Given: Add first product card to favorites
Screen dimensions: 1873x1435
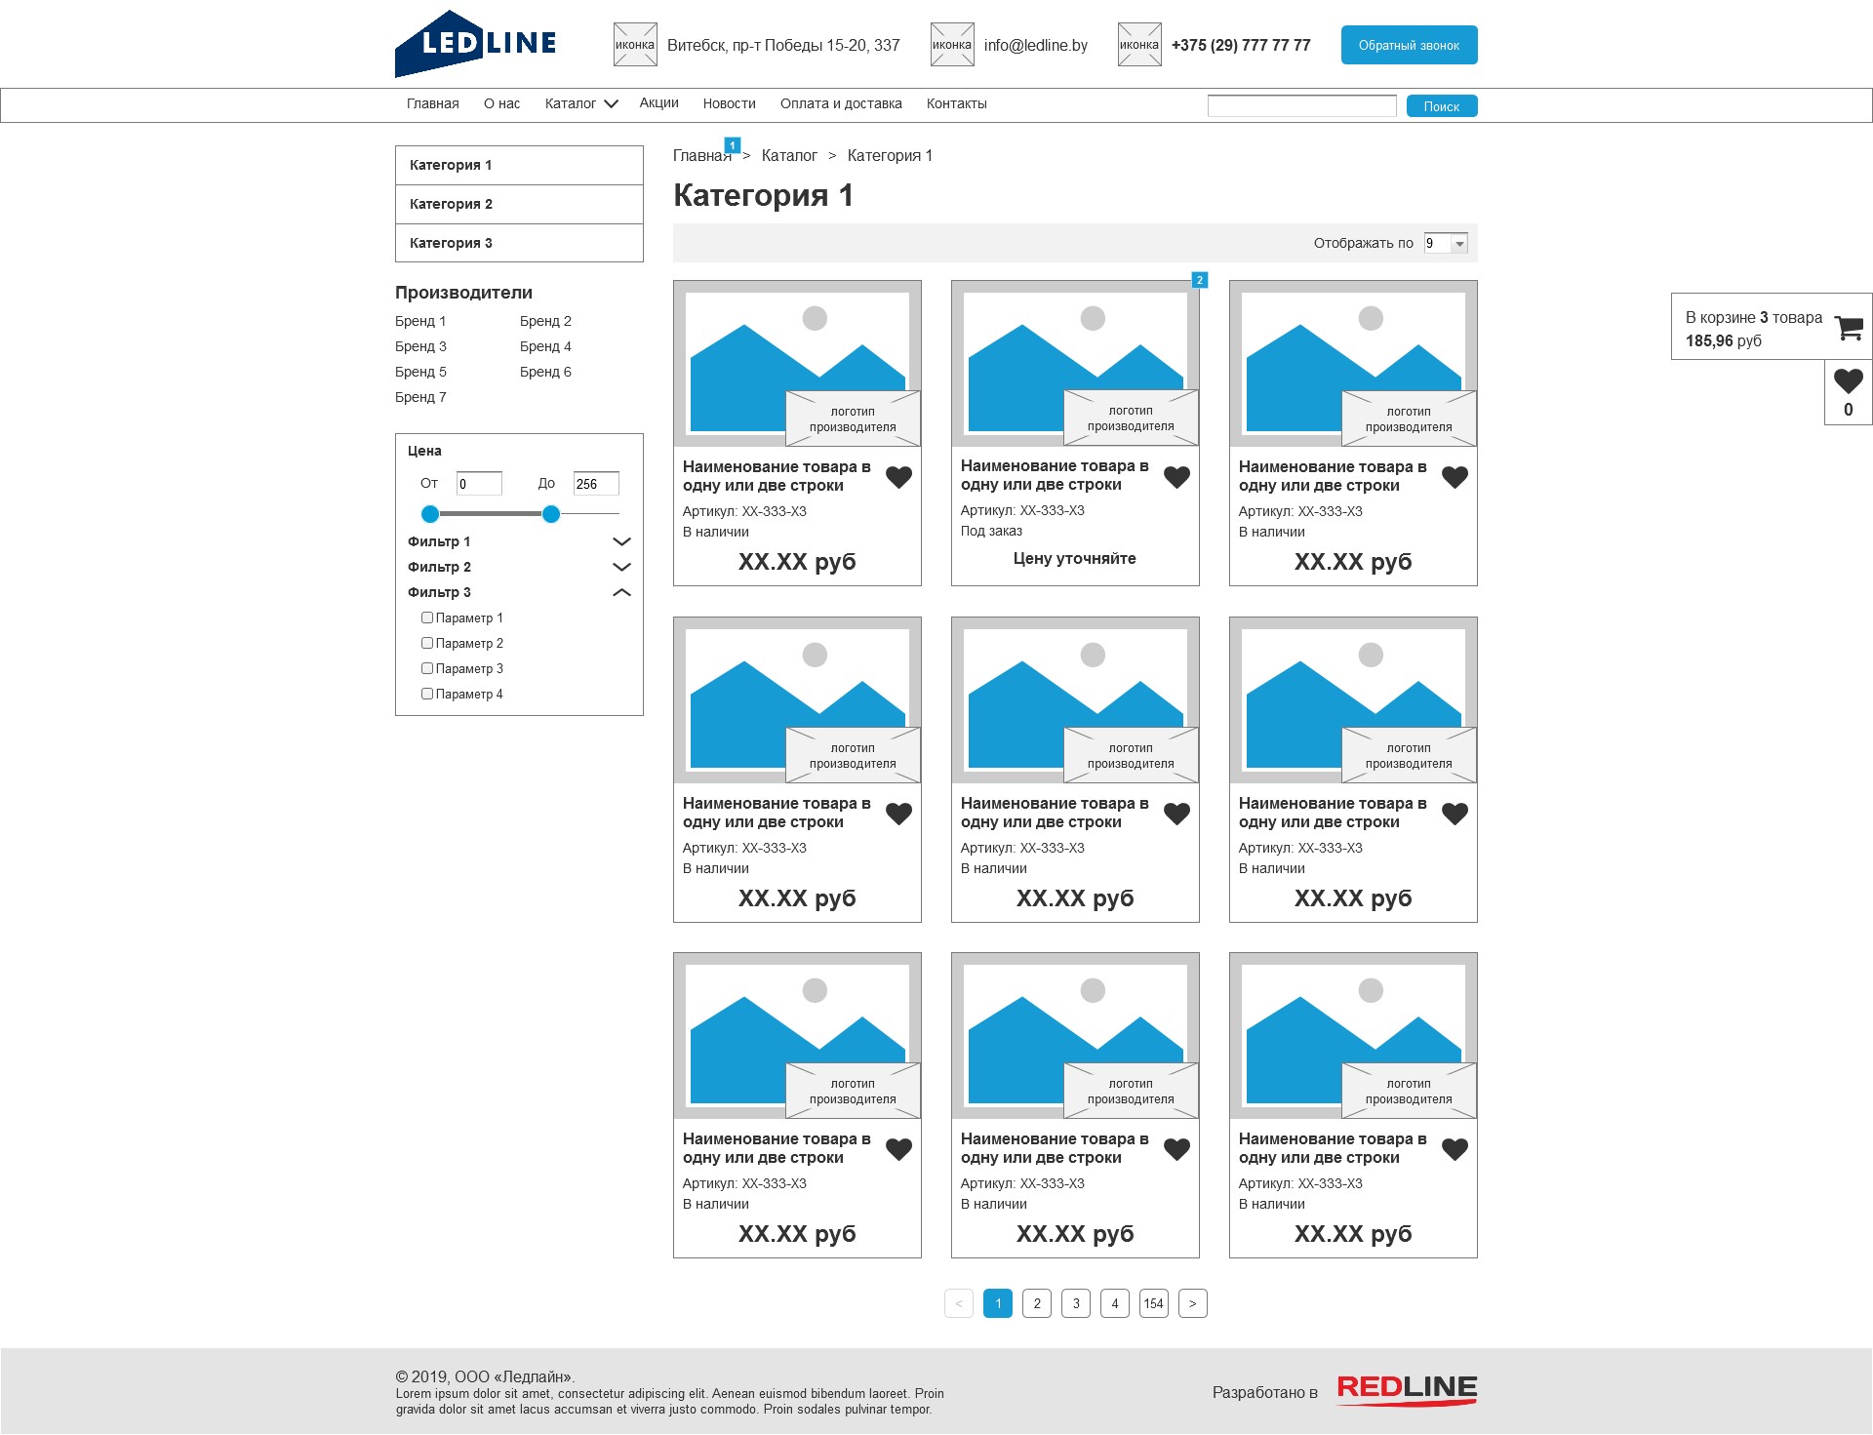Looking at the screenshot, I should [898, 477].
